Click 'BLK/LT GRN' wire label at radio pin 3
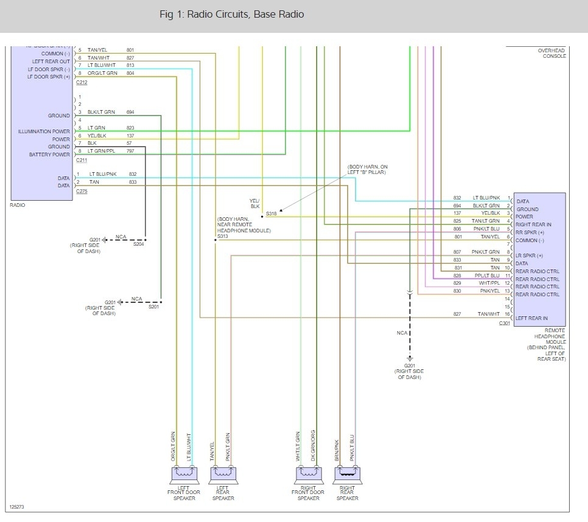The width and height of the screenshot is (588, 522). (x=101, y=112)
